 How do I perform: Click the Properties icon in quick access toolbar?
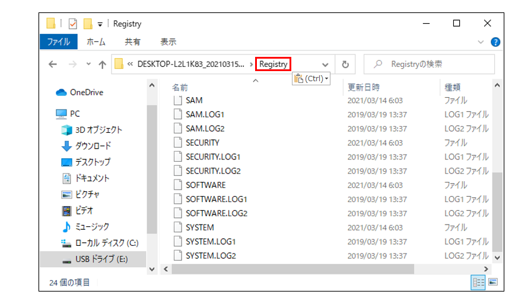click(72, 24)
